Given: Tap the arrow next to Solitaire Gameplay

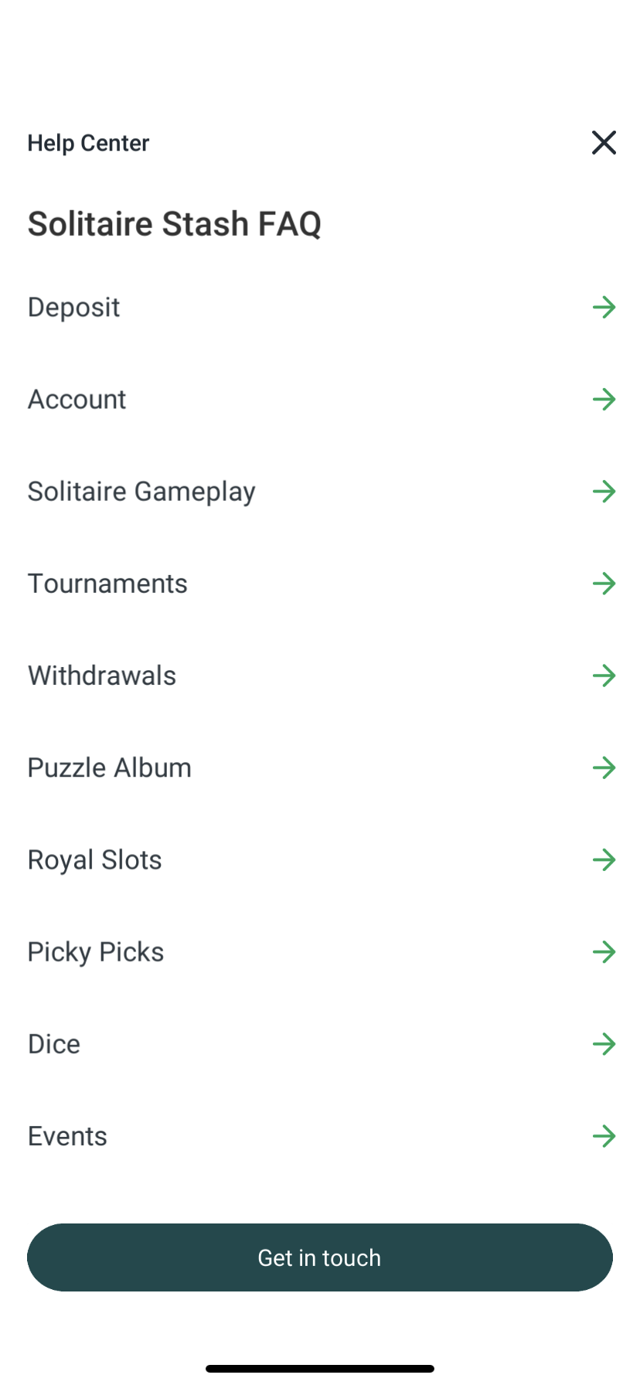Looking at the screenshot, I should [604, 492].
